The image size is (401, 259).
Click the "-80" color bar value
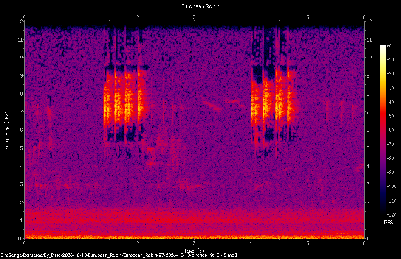[x=390, y=159]
